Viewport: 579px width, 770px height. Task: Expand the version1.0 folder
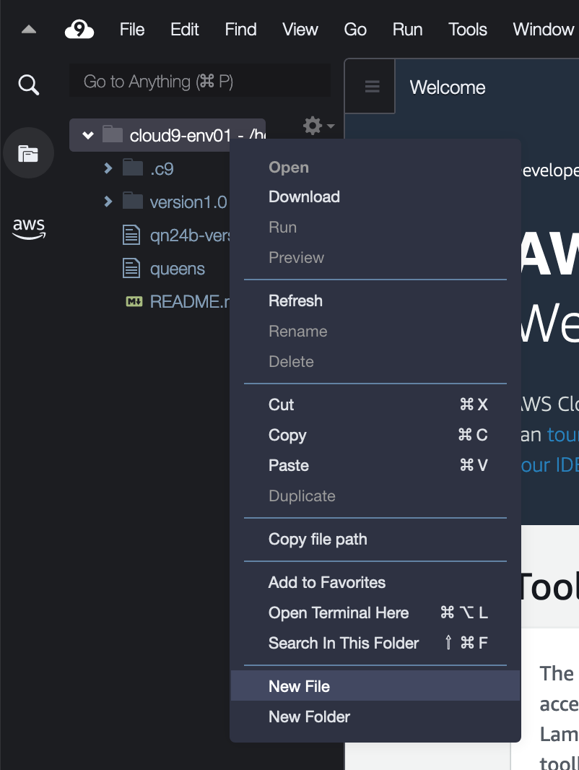coord(108,202)
